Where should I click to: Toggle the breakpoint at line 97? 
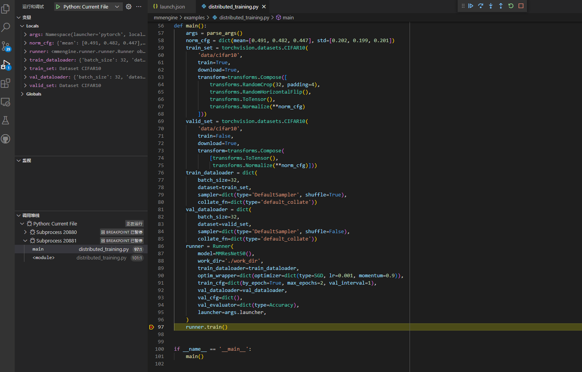(x=152, y=327)
